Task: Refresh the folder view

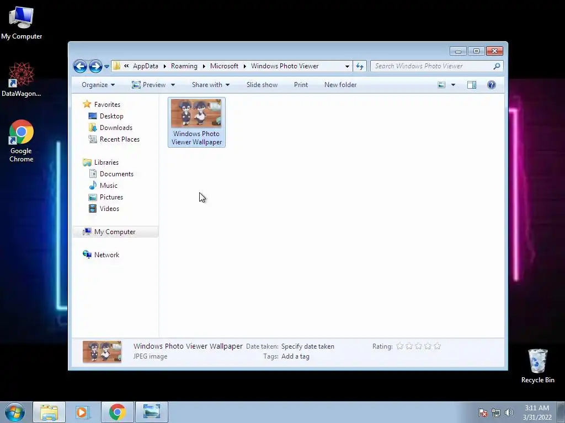Action: coord(360,66)
